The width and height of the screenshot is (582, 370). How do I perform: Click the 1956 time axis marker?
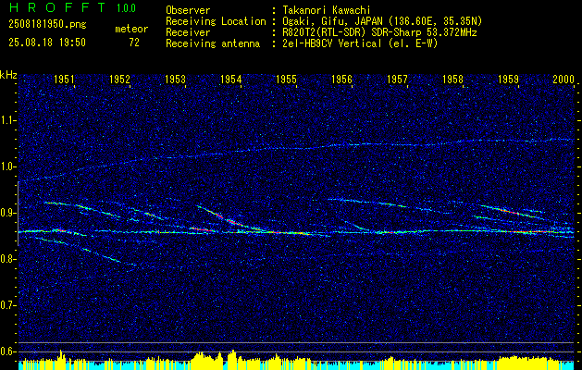341,80
